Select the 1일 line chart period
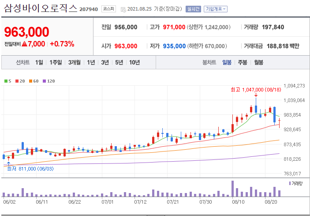The image size is (310, 216). pyautogui.click(x=39, y=63)
